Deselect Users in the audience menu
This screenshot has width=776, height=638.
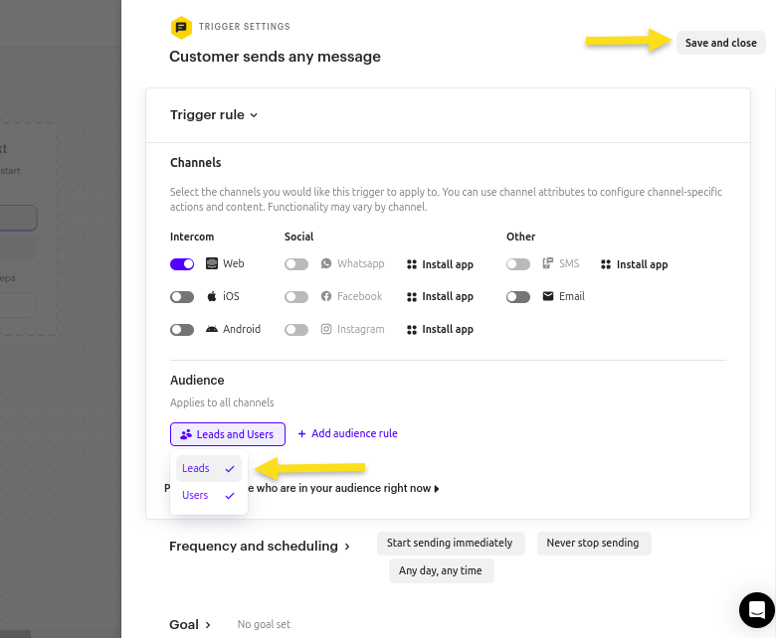[208, 495]
